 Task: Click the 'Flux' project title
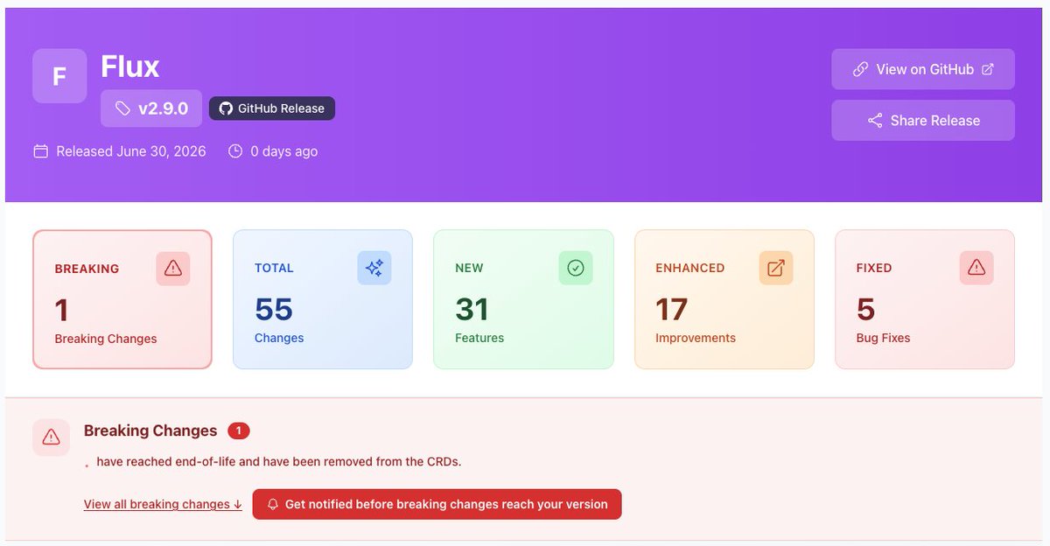coord(130,66)
